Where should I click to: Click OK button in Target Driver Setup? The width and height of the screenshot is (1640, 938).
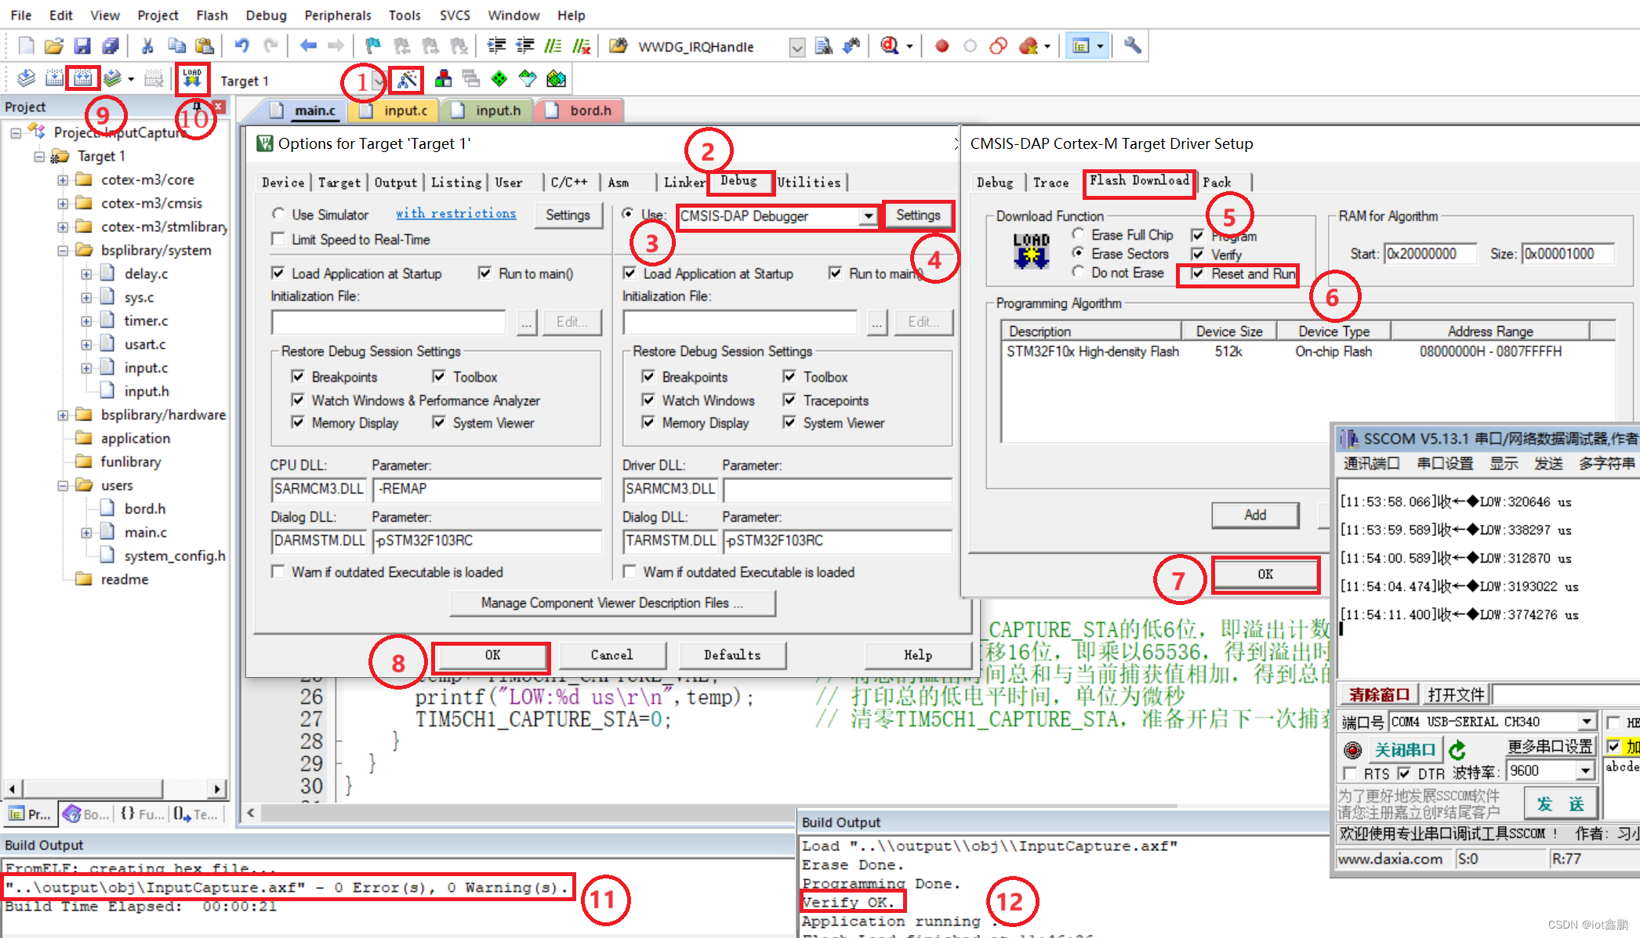coord(1264,574)
